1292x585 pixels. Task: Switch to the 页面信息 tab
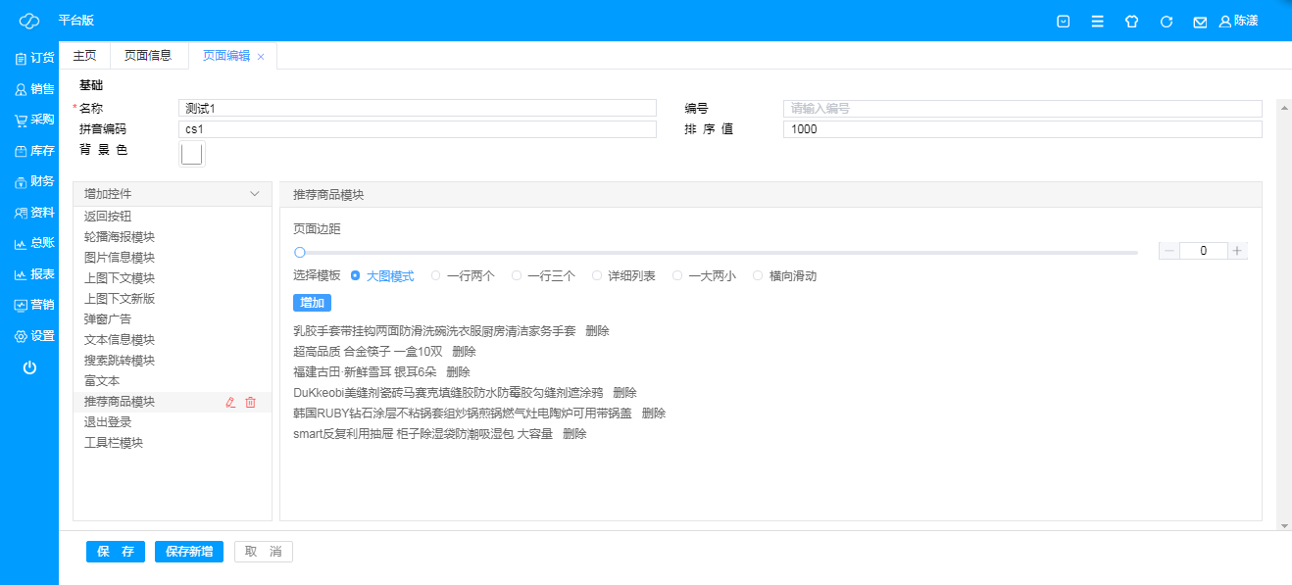pos(148,56)
